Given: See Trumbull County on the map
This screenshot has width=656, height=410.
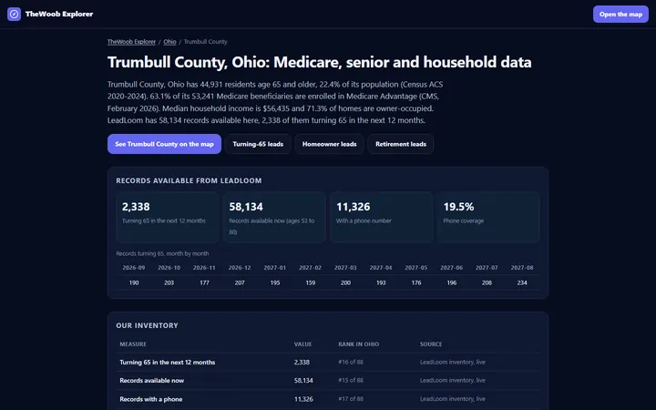Looking at the screenshot, I should click(164, 144).
